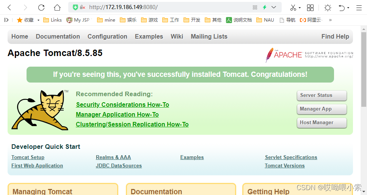Open the 说明文档 bookmark
The width and height of the screenshot is (367, 195).
coord(239,20)
